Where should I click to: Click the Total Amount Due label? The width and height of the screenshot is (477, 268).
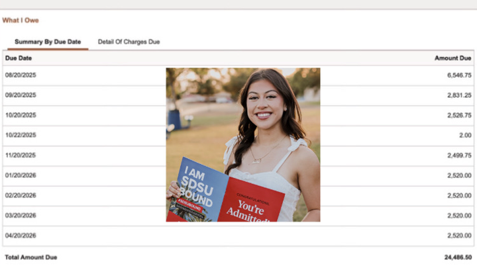click(30, 256)
